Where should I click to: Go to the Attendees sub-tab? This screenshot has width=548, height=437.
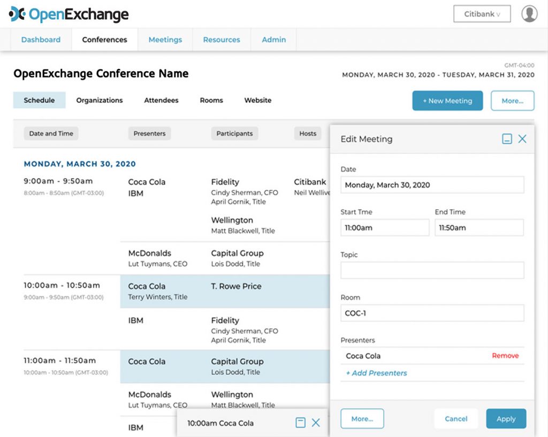161,100
